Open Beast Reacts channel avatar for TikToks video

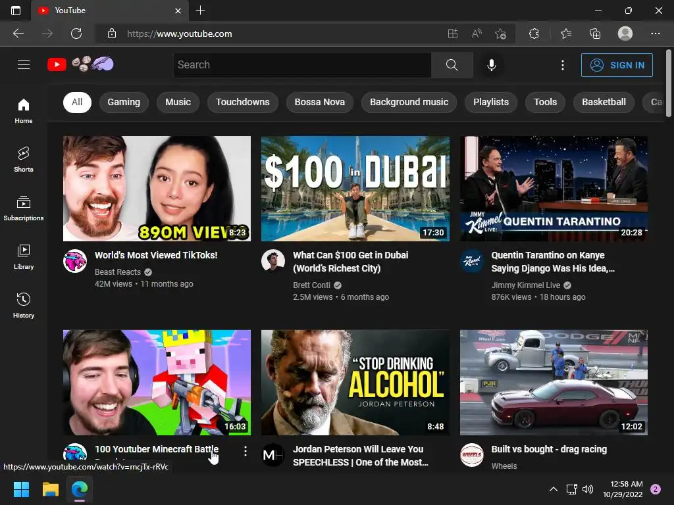pos(75,261)
